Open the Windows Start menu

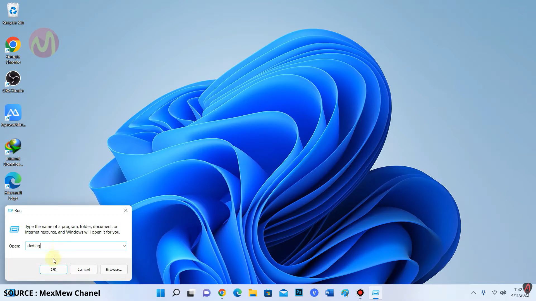(161, 293)
